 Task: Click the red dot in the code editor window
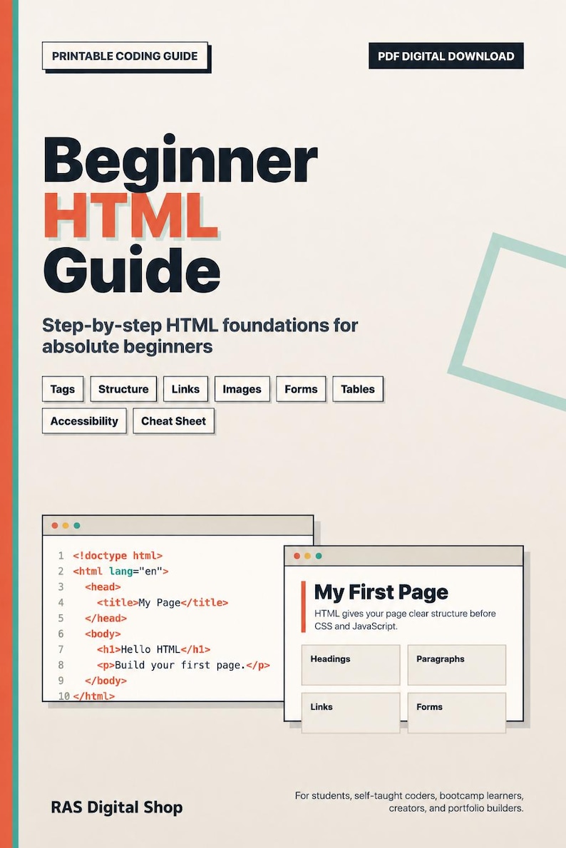click(55, 526)
